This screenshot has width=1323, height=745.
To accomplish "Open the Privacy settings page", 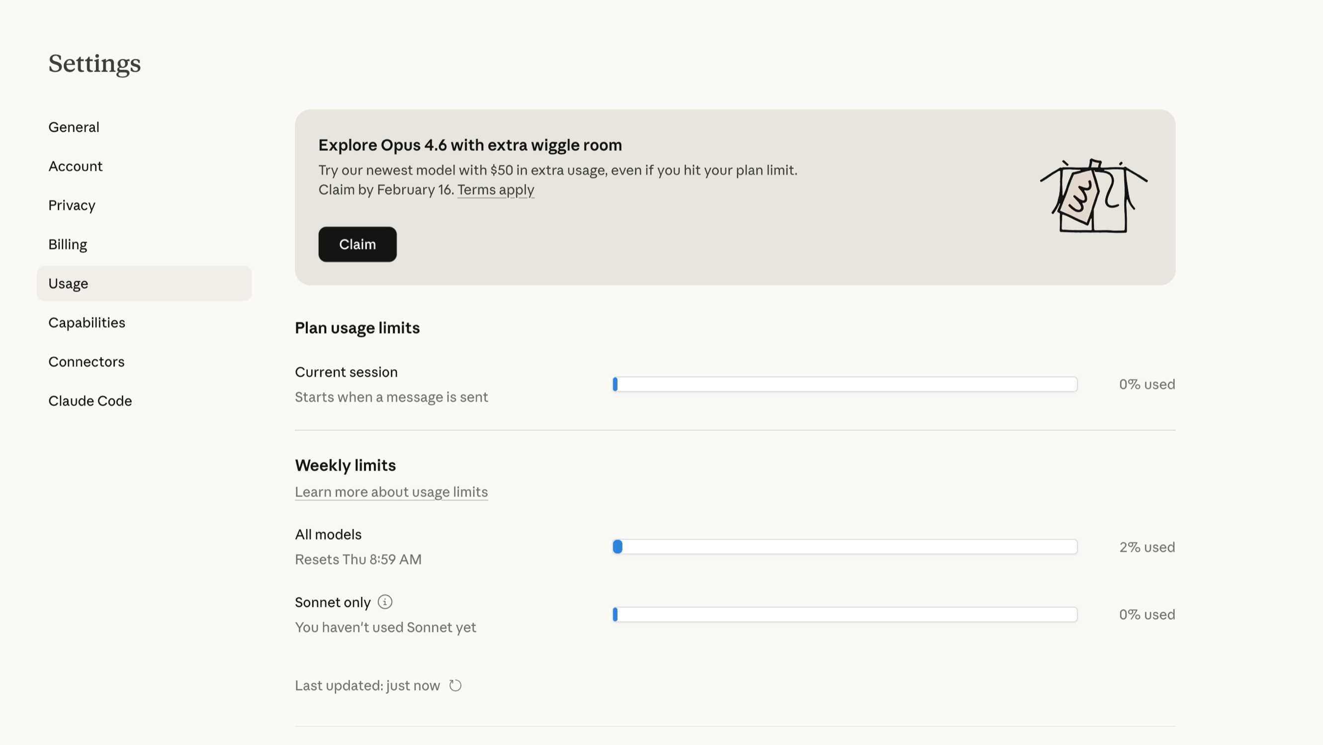I will click(72, 205).
